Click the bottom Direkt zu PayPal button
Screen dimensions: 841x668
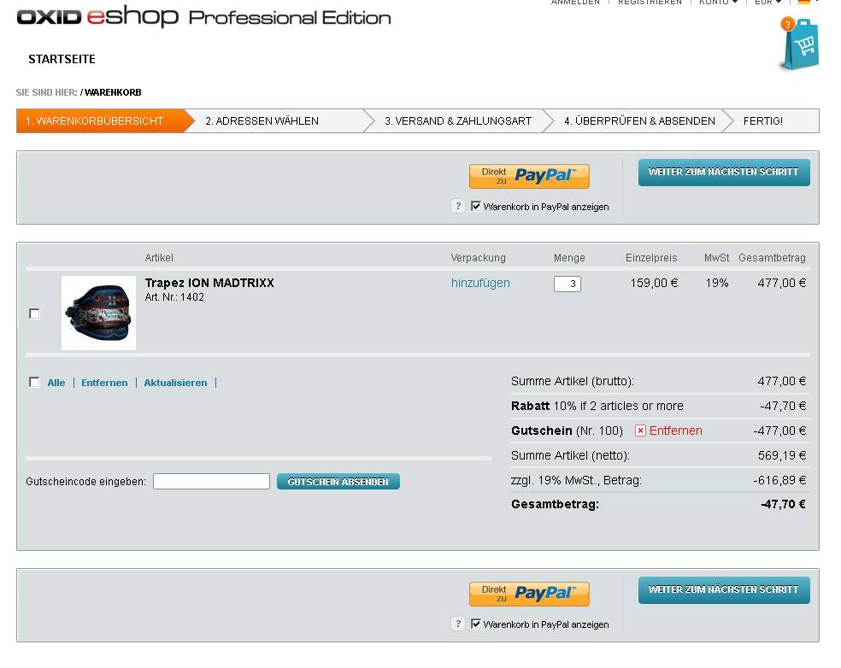529,594
